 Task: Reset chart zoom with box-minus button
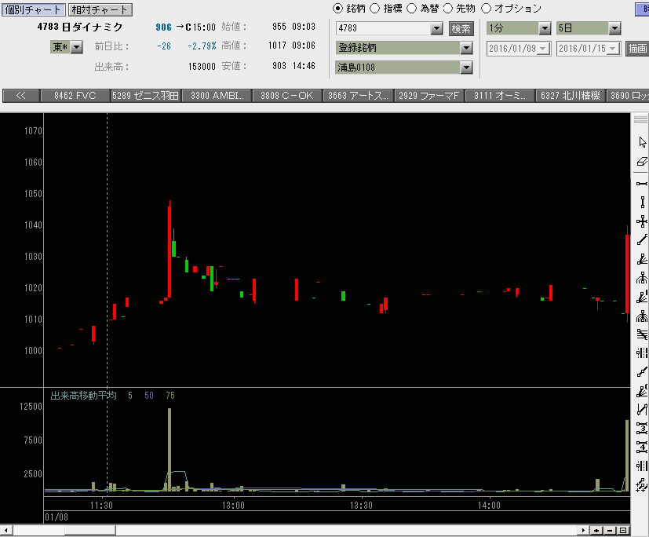coord(623,531)
